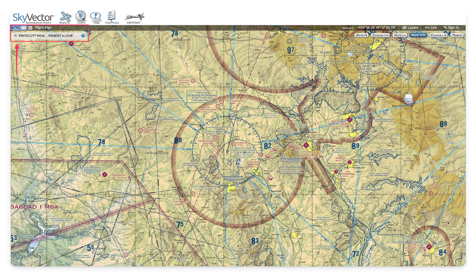Open the Charts globe icon

pos(81,16)
